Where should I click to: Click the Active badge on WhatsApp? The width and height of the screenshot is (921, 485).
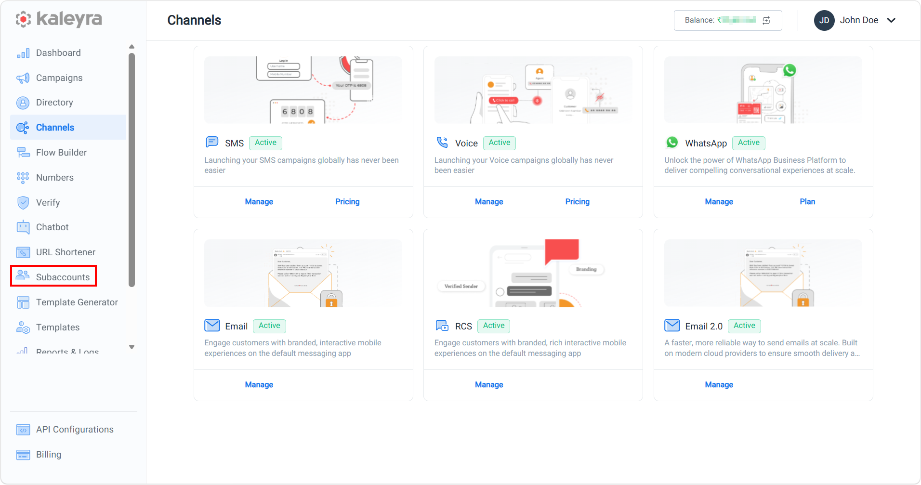tap(749, 143)
